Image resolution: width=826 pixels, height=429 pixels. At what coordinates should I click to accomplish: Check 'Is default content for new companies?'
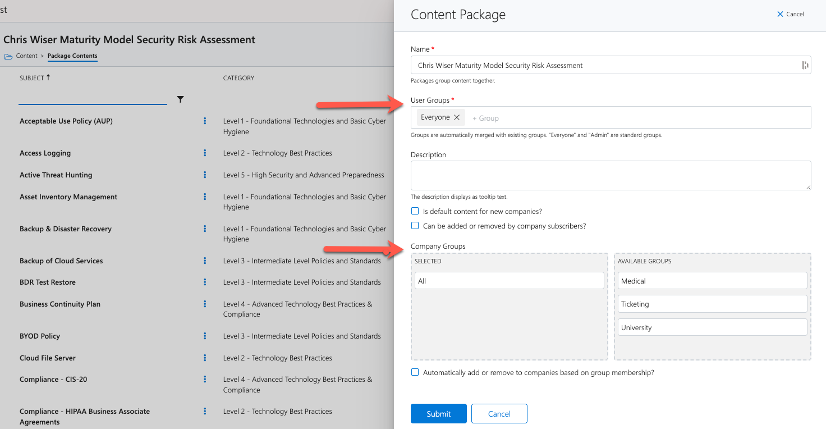pyautogui.click(x=415, y=211)
